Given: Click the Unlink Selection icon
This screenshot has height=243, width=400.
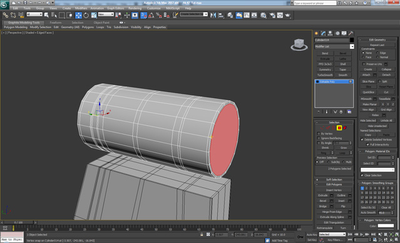Looking at the screenshot, I should (x=13, y=15).
